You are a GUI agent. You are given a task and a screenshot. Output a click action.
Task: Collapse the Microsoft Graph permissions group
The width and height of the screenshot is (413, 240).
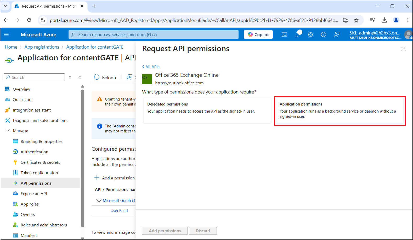[99, 201]
